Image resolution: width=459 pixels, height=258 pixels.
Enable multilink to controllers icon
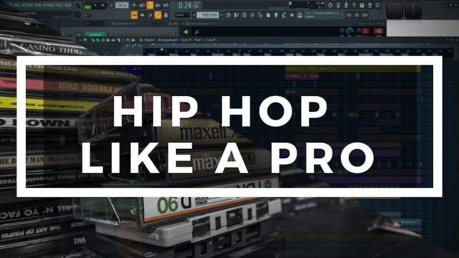[166, 15]
